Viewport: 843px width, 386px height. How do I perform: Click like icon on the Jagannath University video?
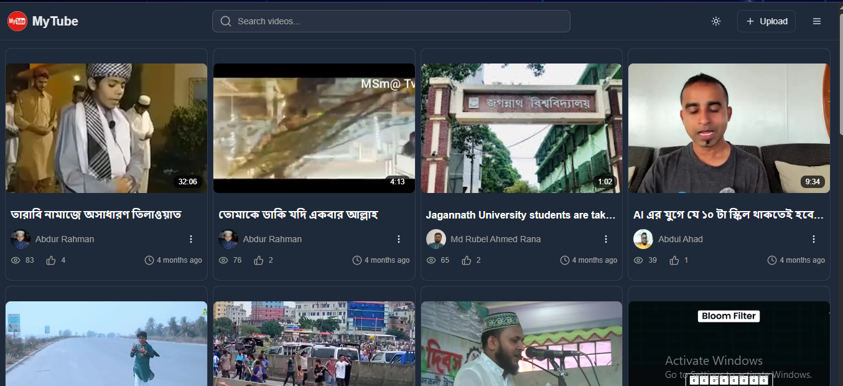(466, 260)
